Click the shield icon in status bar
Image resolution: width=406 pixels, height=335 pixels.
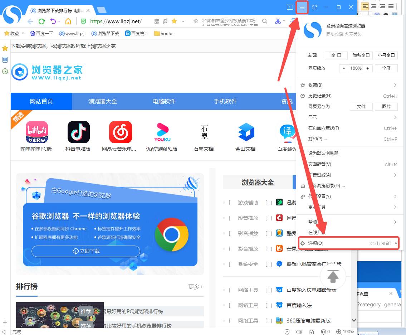[287, 332]
